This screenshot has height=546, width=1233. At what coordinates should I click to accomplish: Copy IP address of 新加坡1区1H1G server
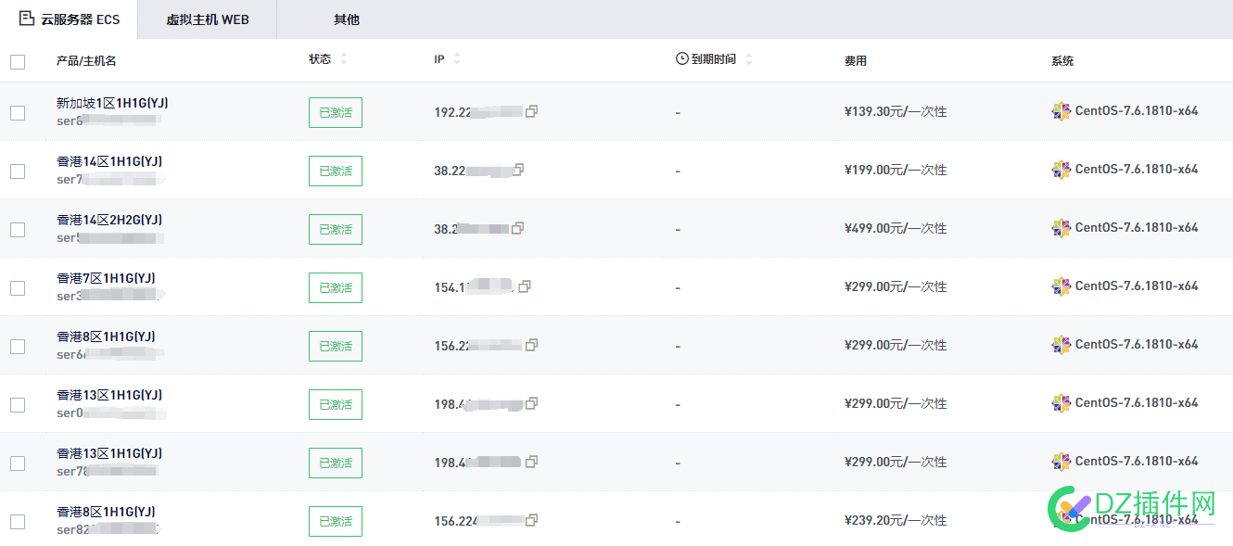531,111
